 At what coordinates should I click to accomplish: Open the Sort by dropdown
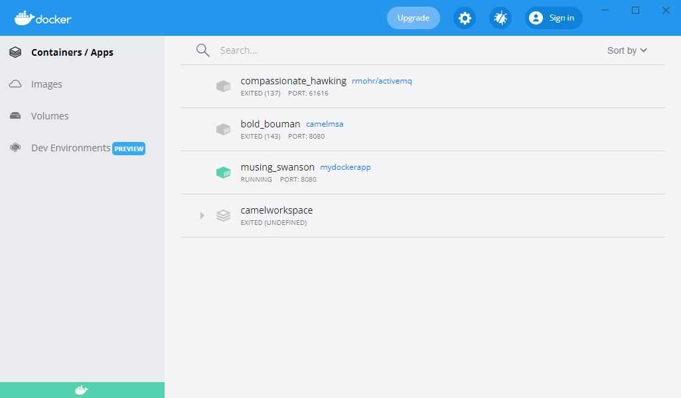[x=627, y=50]
